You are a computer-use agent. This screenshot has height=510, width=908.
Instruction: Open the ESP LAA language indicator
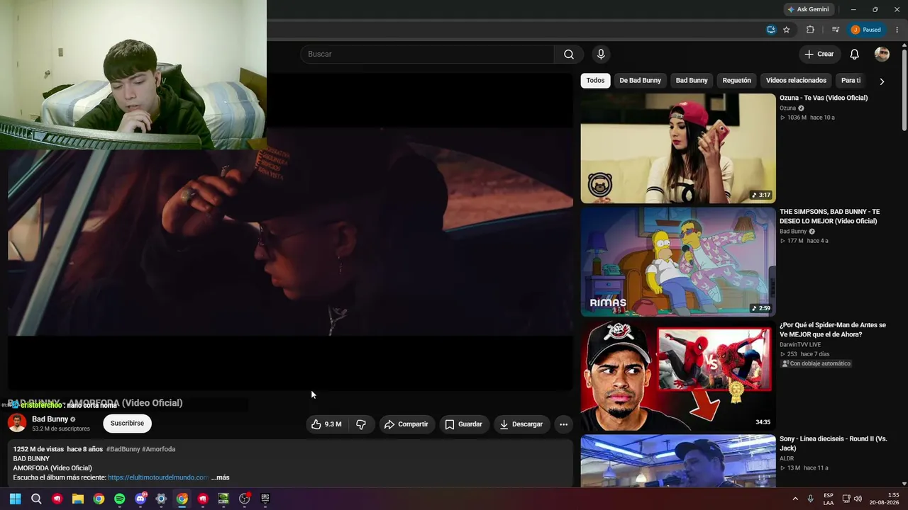[x=829, y=499]
